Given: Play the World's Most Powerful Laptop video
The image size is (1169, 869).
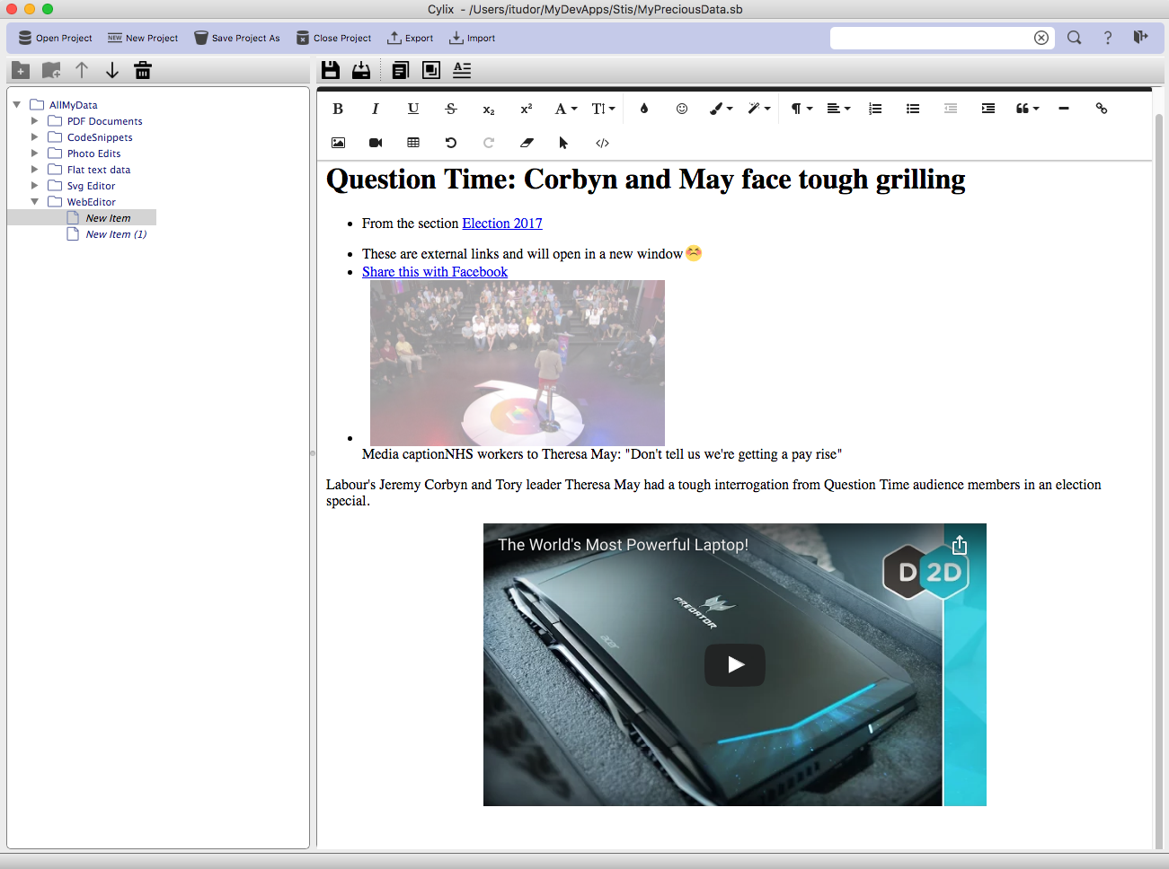Looking at the screenshot, I should tap(735, 665).
